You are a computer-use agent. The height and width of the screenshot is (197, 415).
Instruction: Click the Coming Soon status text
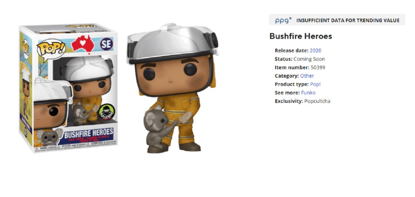(x=309, y=59)
